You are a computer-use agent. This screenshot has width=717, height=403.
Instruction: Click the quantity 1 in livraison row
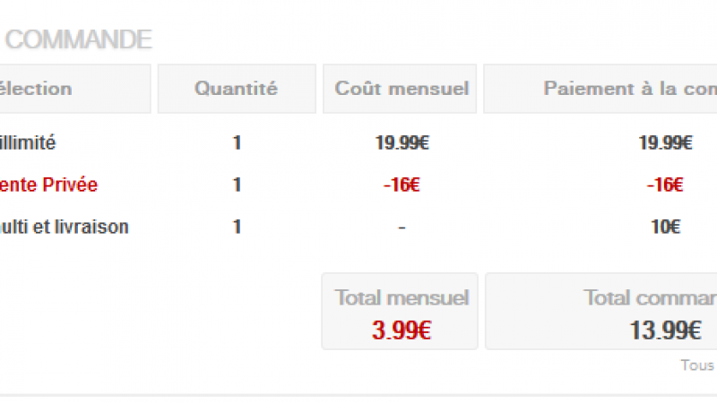237,227
